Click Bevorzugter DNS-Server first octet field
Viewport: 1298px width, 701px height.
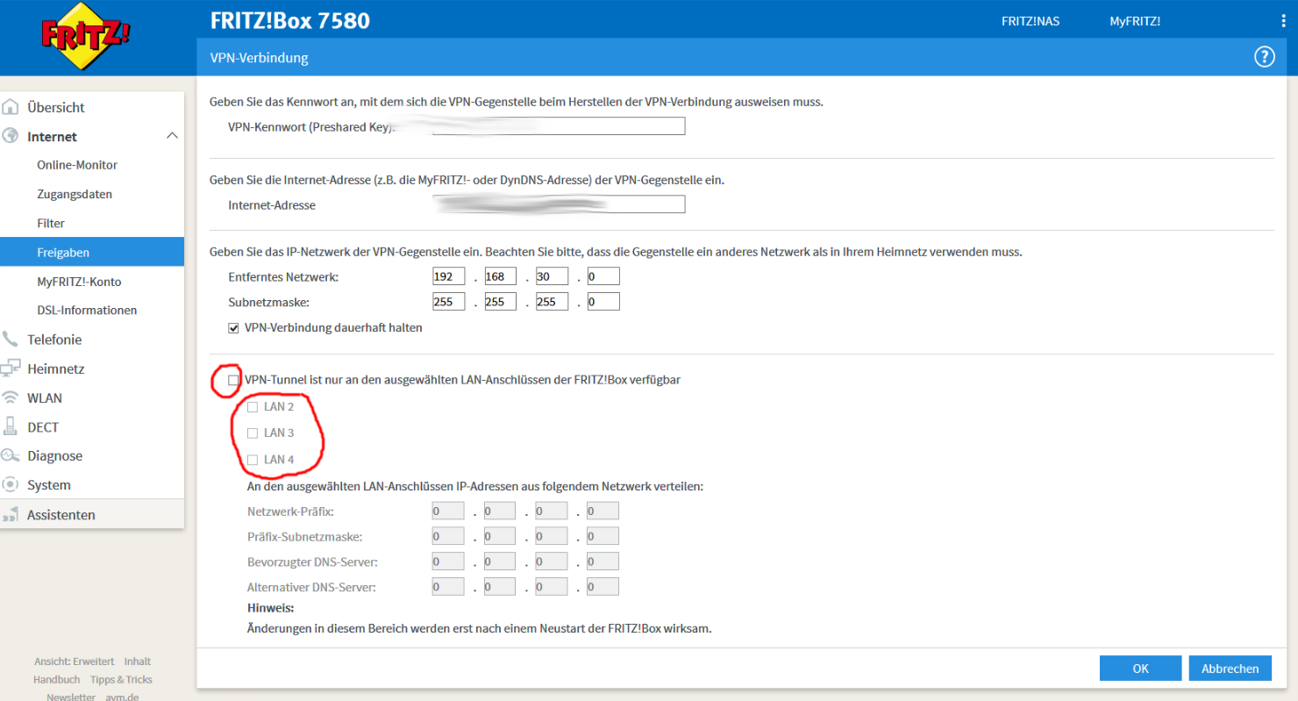click(448, 562)
